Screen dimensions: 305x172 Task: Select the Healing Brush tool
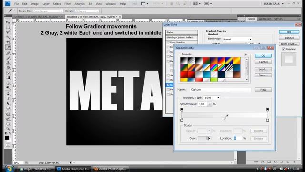[8, 53]
